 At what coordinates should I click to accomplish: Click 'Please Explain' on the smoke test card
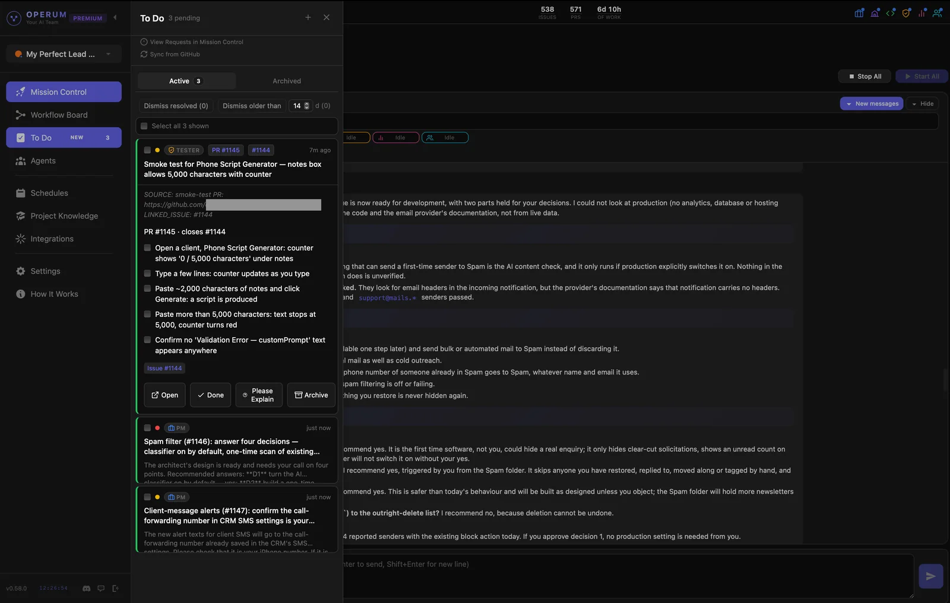[x=259, y=395]
